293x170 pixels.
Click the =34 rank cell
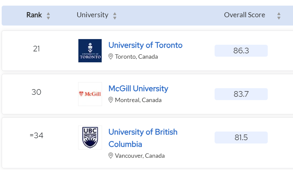point(37,136)
